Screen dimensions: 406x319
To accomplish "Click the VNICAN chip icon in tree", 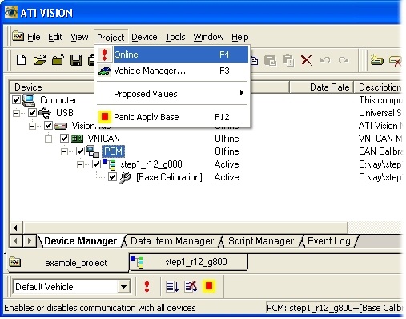I will [x=78, y=139].
